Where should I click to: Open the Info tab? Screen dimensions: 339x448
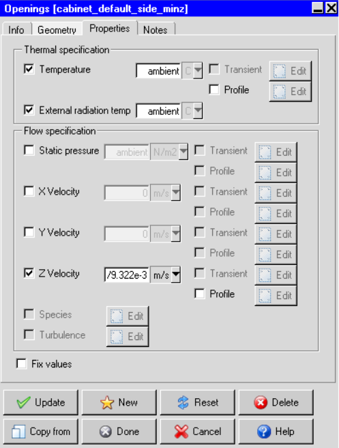tap(16, 30)
